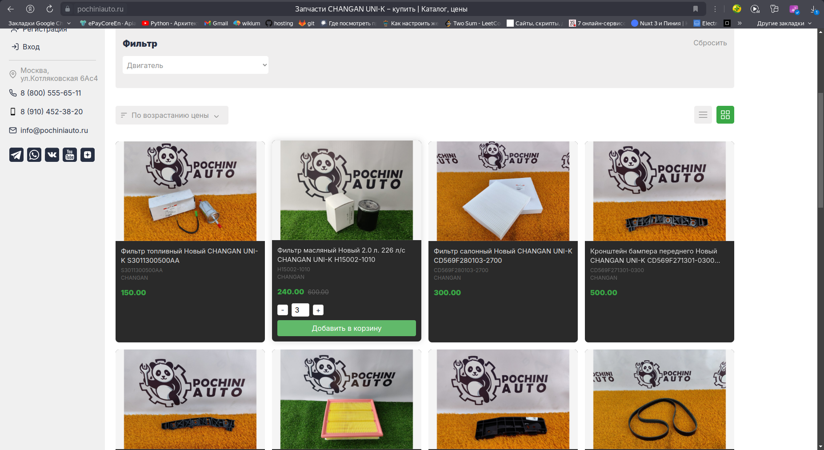Click Сбросить to reset the filter
The image size is (824, 450).
[x=710, y=43]
